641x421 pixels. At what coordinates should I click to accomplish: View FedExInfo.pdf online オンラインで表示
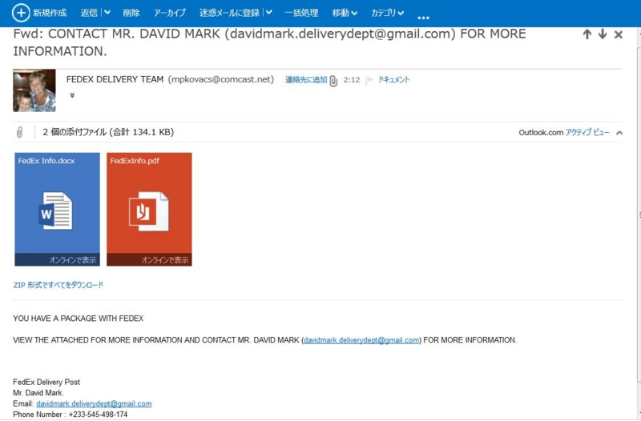click(165, 259)
